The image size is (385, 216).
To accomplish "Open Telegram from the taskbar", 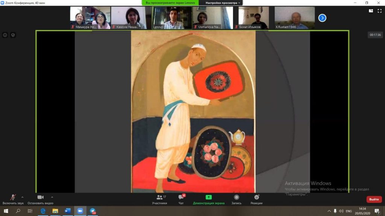I will [92, 211].
